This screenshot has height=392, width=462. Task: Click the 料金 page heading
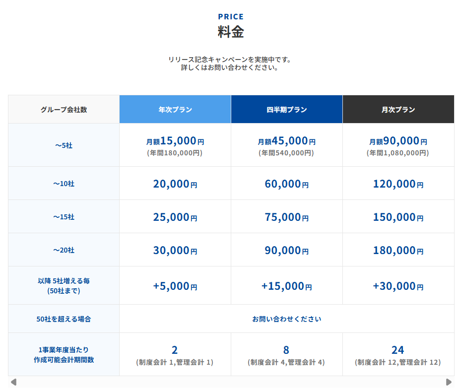click(231, 32)
